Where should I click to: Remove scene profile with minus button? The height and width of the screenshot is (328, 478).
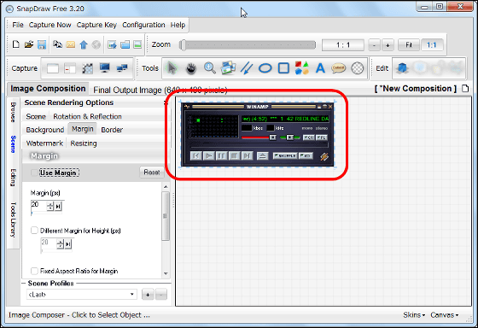pos(161,295)
